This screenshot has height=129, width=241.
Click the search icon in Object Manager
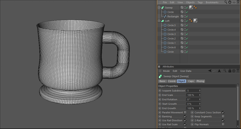pyautogui.click(x=226, y=2)
